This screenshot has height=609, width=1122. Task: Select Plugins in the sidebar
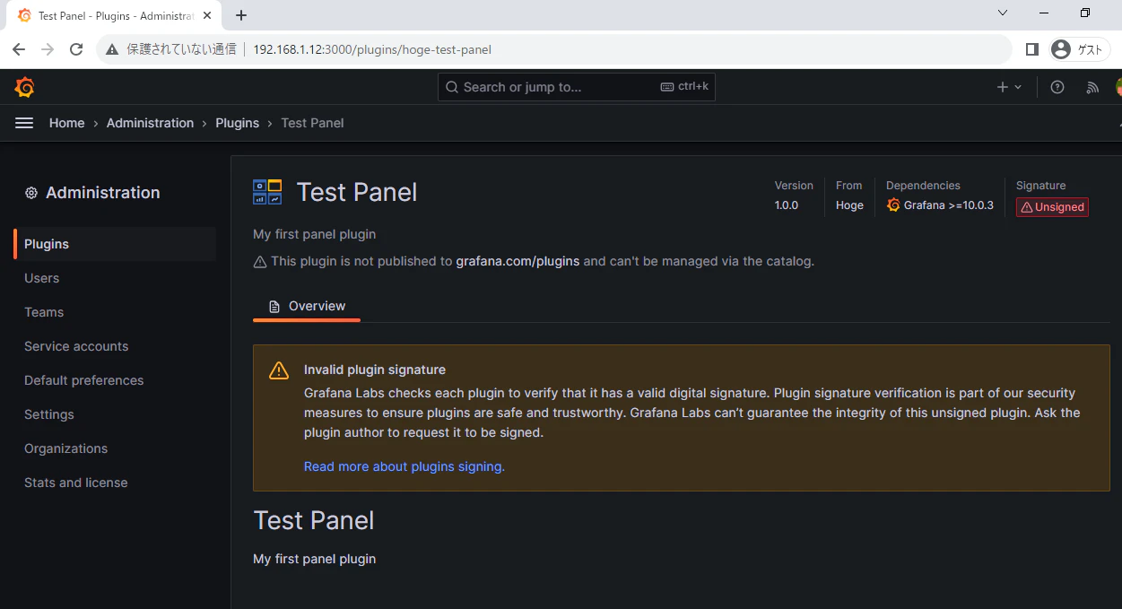[x=115, y=244]
